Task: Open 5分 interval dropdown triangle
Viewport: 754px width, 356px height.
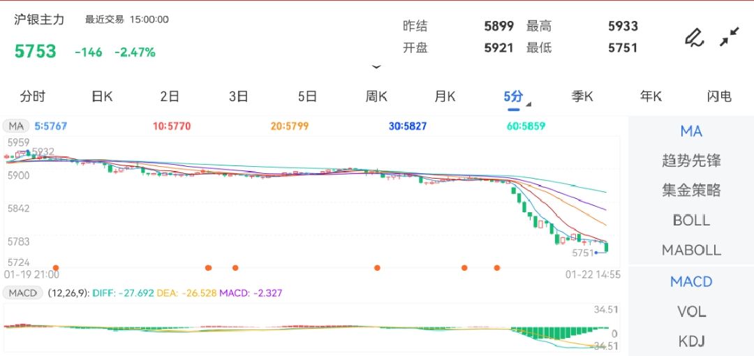Action: point(528,104)
